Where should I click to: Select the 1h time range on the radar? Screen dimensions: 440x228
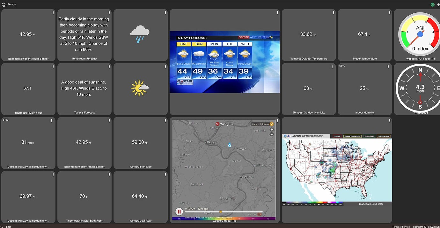pos(260,214)
